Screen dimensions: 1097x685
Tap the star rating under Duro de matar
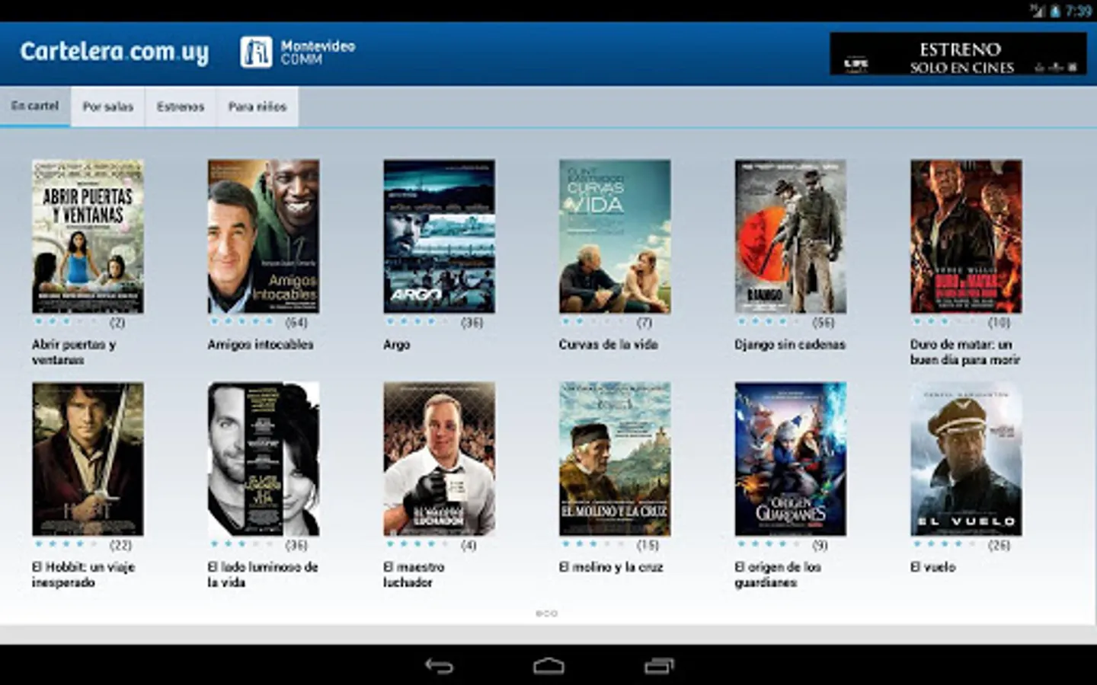tap(944, 322)
